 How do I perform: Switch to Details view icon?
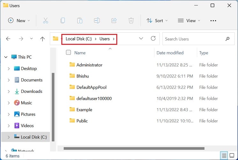click(x=224, y=156)
